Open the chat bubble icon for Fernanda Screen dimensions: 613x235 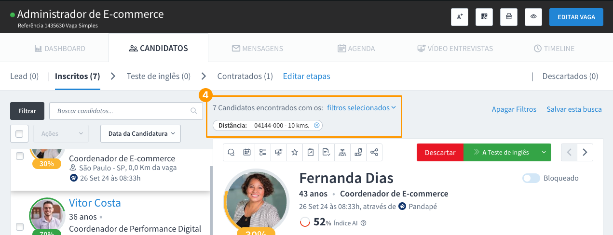click(x=231, y=152)
